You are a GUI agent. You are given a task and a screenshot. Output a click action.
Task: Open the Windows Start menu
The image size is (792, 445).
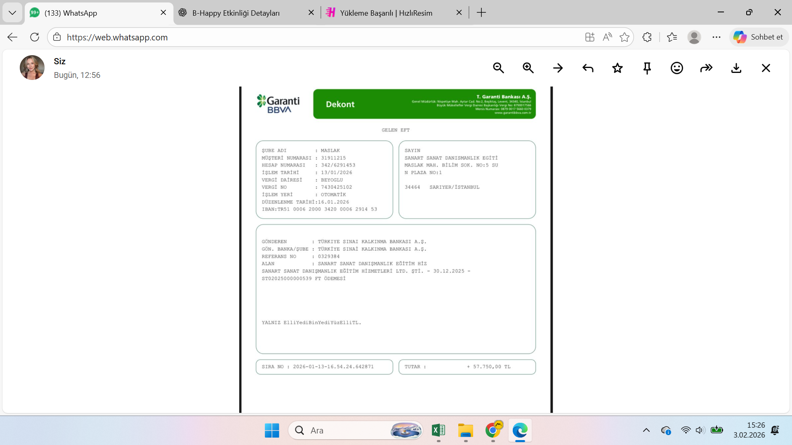click(x=272, y=431)
